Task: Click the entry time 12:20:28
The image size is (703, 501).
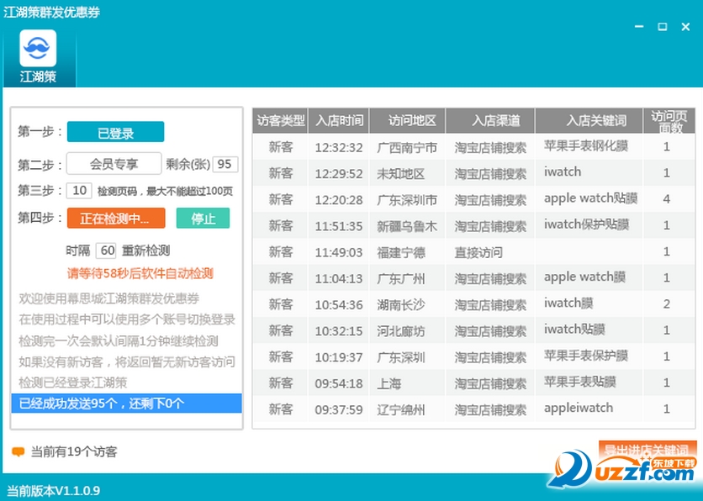Action: 339,199
